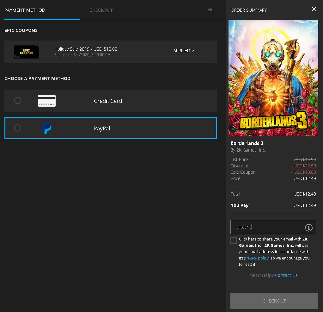The width and height of the screenshot is (323, 312).
Task: Click the list price USD$44.99
Action: (304, 159)
